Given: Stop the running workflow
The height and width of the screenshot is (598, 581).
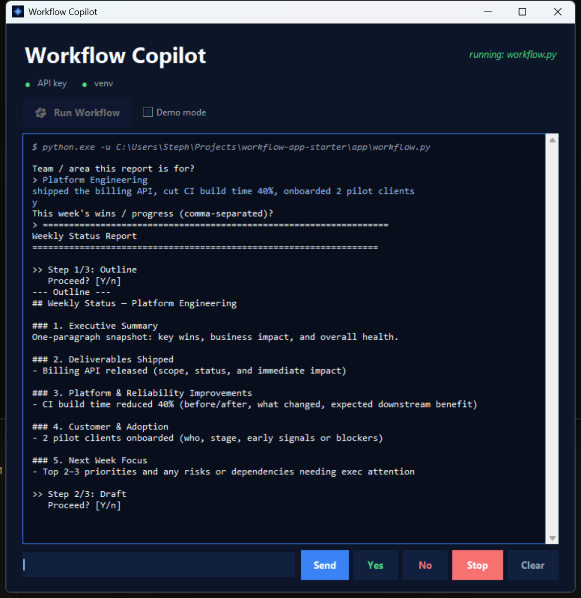Looking at the screenshot, I should 477,565.
